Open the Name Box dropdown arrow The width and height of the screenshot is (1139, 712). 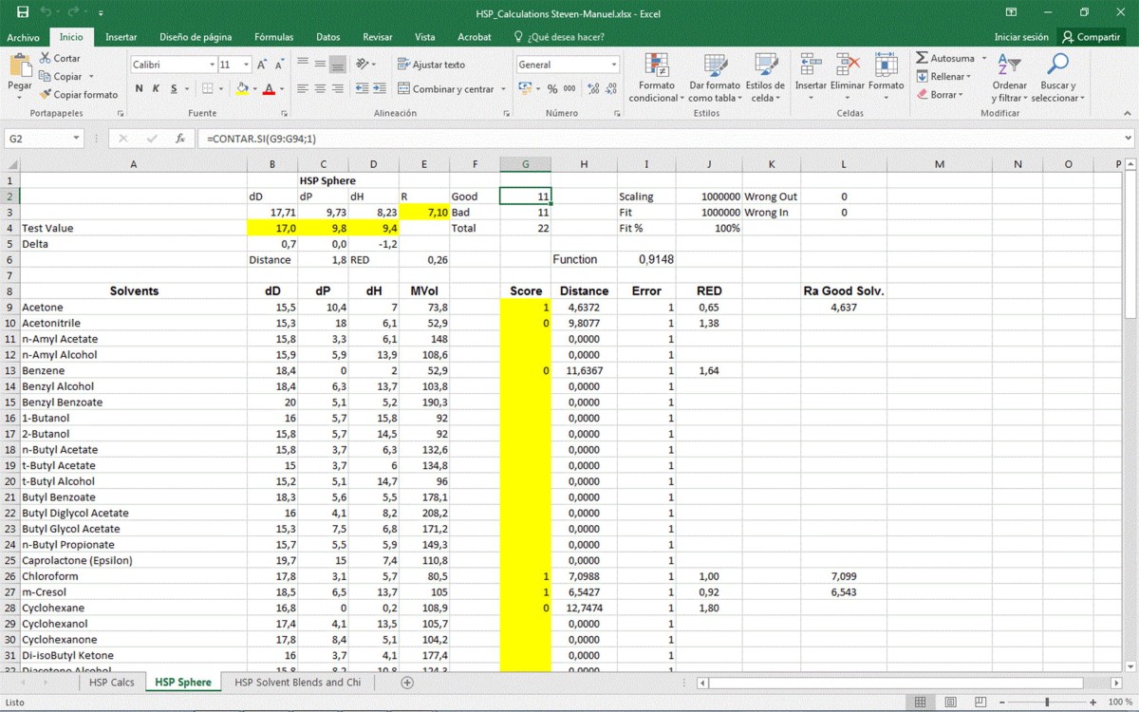pos(77,139)
